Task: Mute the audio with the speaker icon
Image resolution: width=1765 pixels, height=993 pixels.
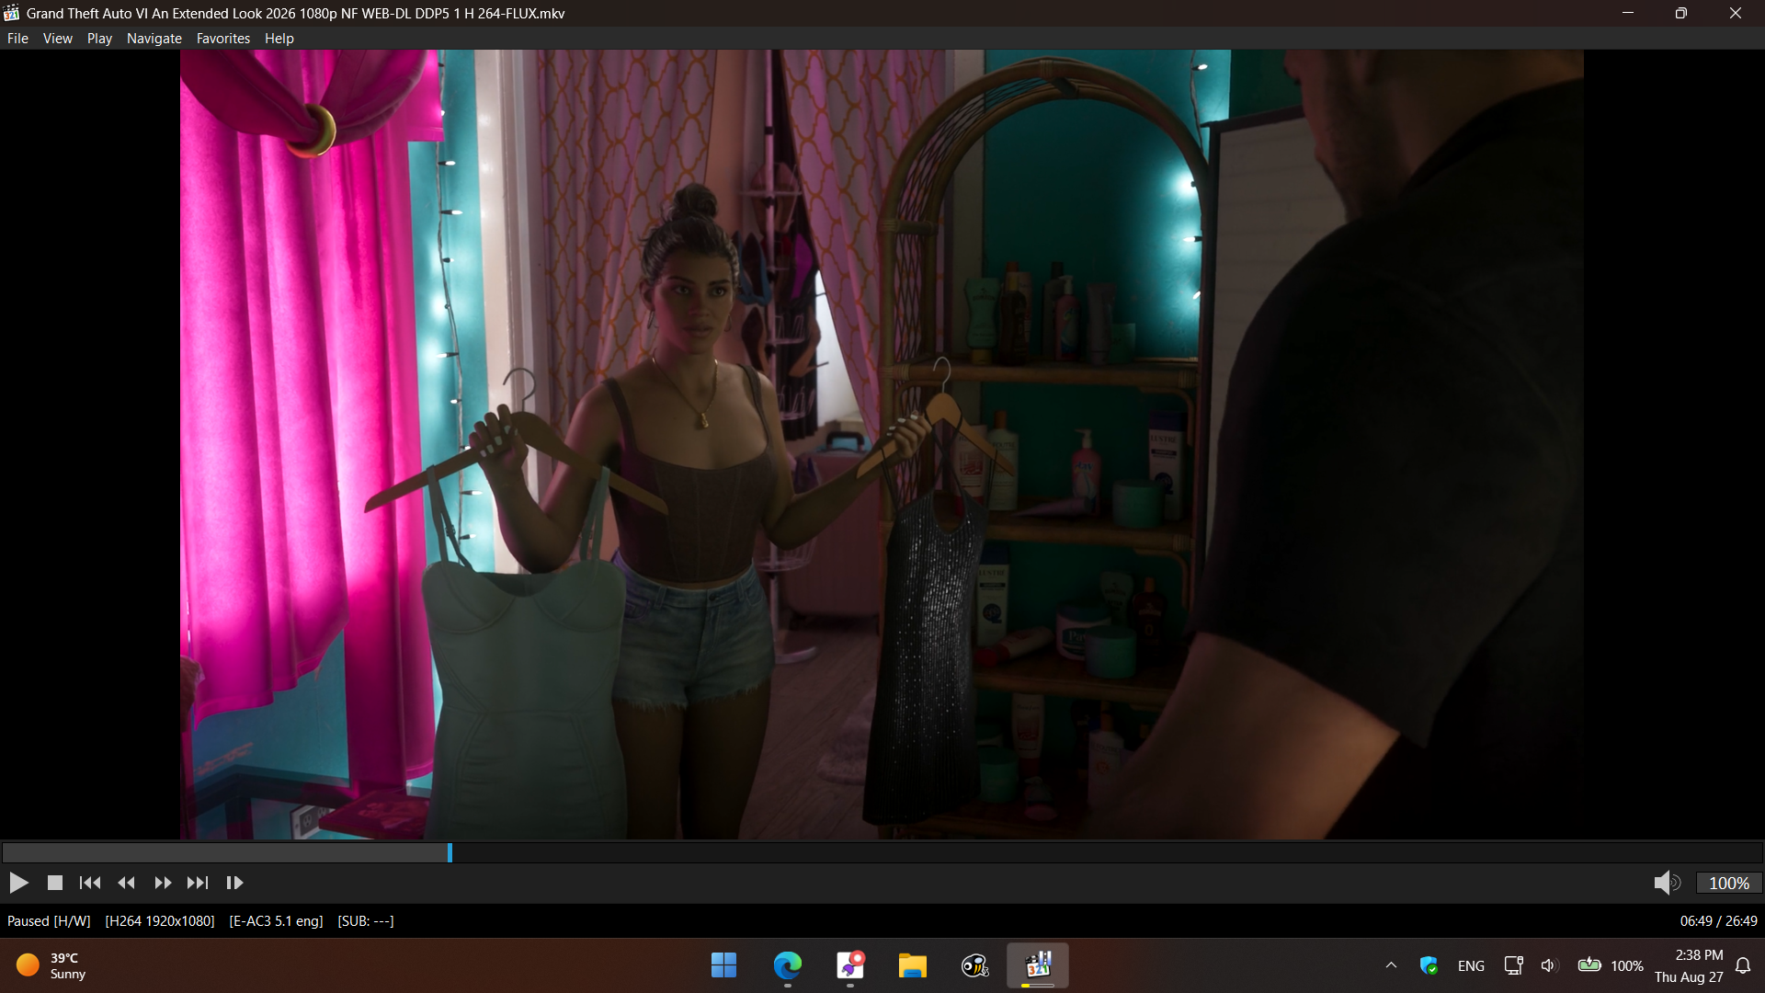Action: coord(1667,883)
